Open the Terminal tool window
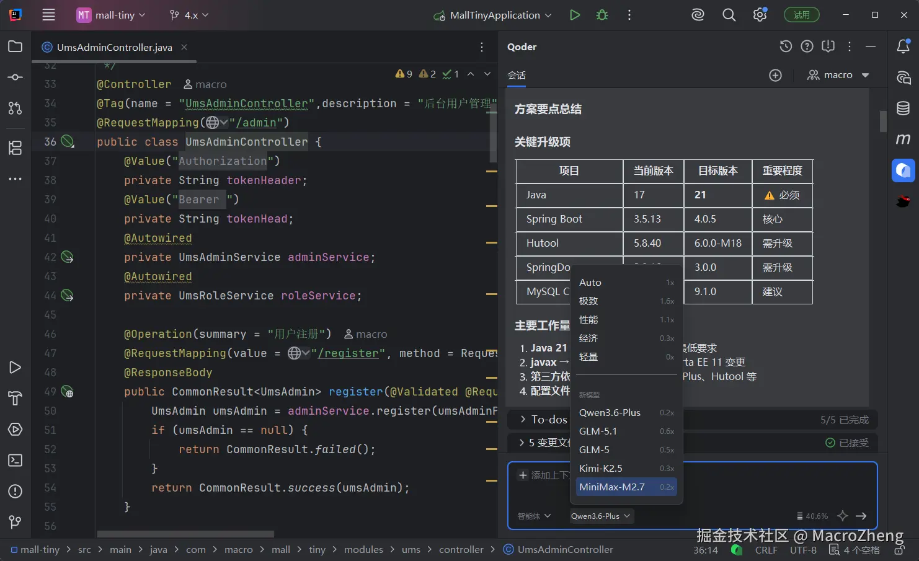 (x=16, y=461)
